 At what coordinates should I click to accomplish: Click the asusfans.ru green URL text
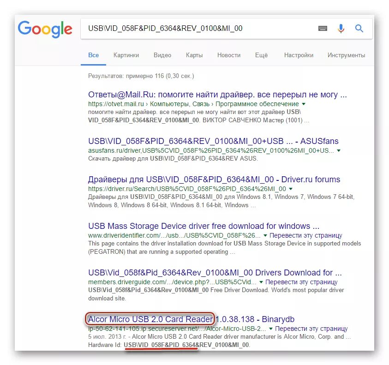211,150
